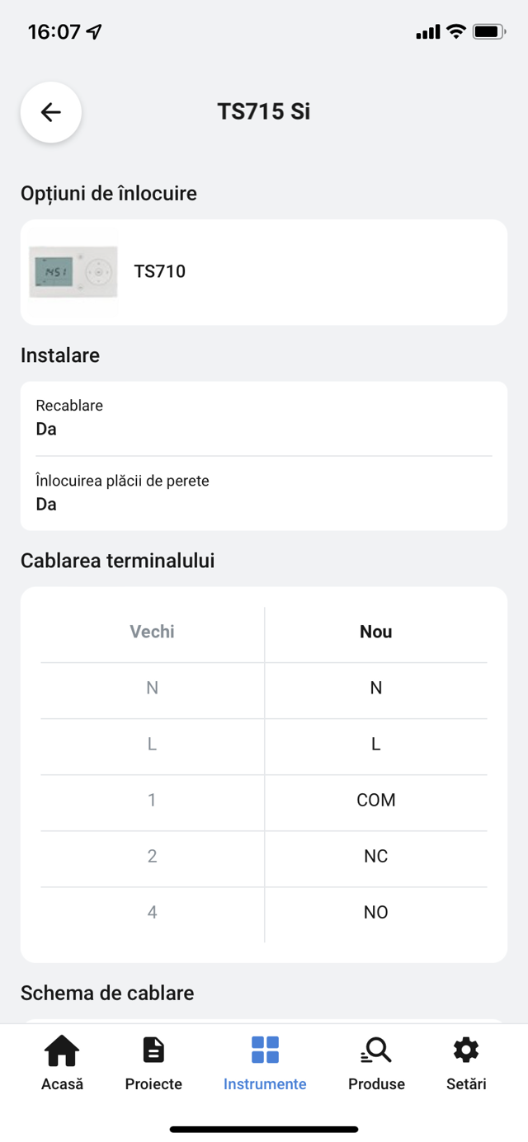Open the Produse search icon

[376, 1050]
